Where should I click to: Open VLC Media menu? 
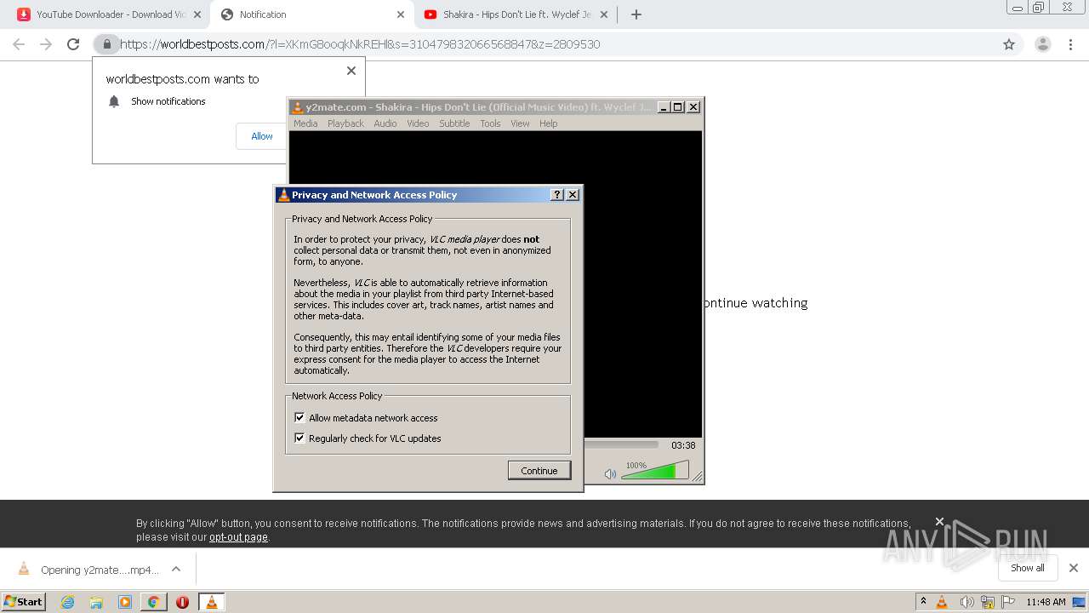(x=305, y=123)
